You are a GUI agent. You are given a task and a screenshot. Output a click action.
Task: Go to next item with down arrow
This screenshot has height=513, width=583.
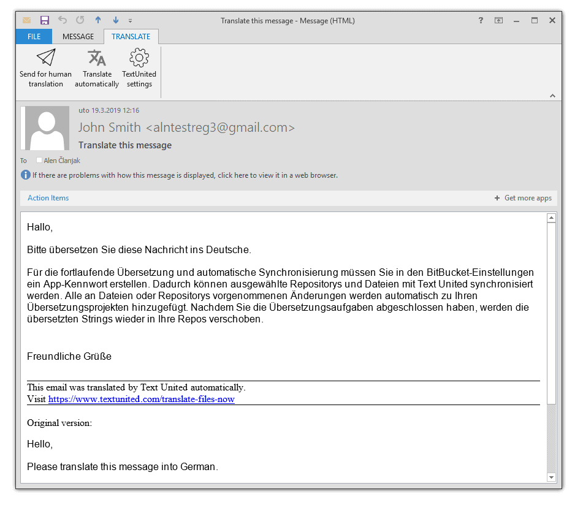click(116, 20)
